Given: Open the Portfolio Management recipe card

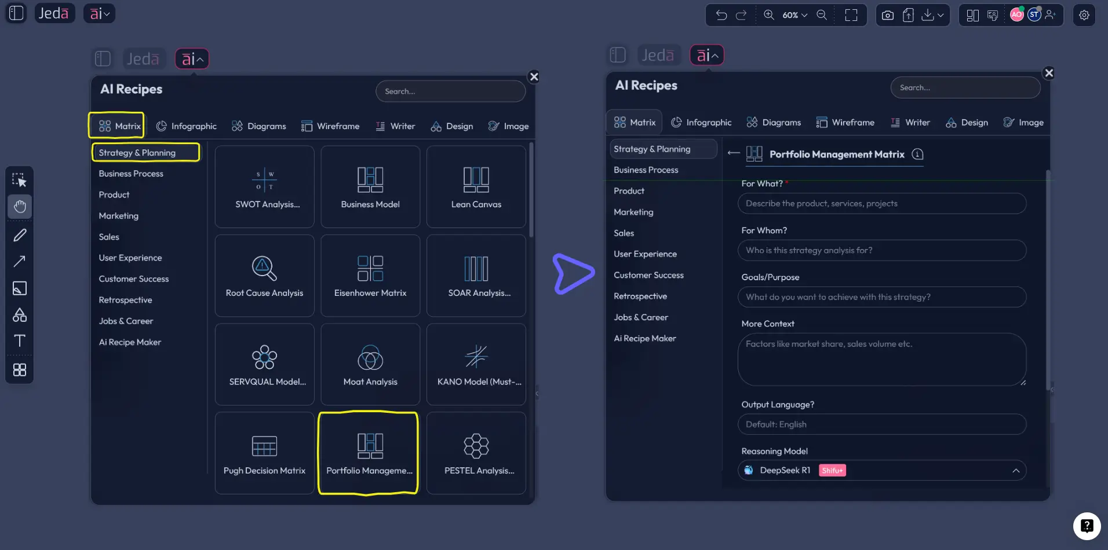Looking at the screenshot, I should [369, 453].
